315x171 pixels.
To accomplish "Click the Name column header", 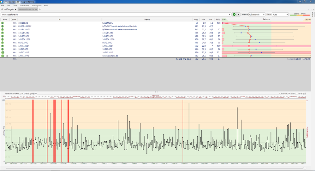I will [x=147, y=20].
